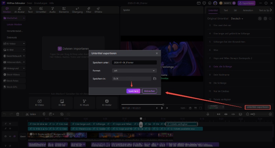This screenshot has height=148, width=275.
Task: Close the Untertitel exportieren dialog
Action: 157,53
